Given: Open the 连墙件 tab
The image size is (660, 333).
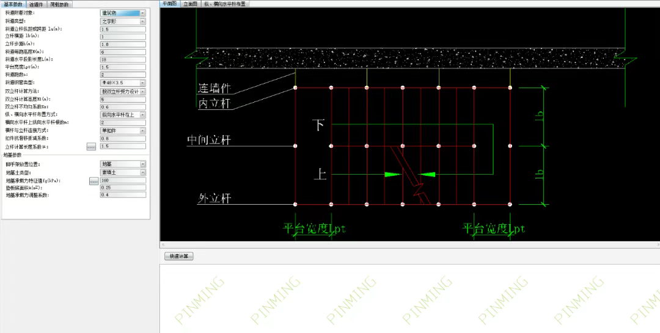Looking at the screenshot, I should [x=36, y=4].
